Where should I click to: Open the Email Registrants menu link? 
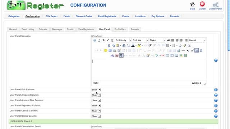[107, 16]
